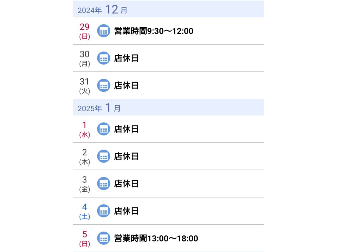Select 店休日 entry on Friday the 3rd

(126, 184)
